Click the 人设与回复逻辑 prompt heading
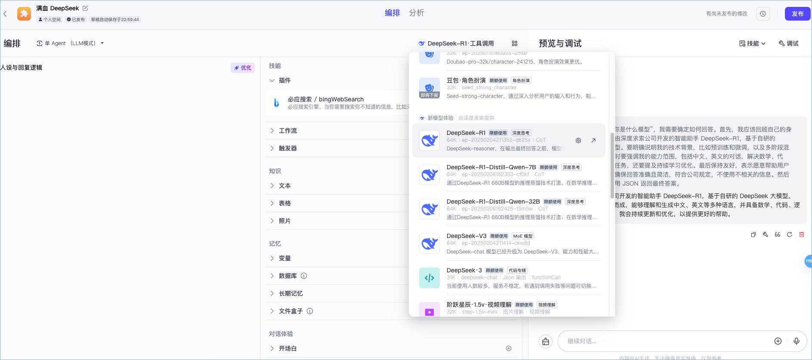The height and width of the screenshot is (360, 812). 21,67
